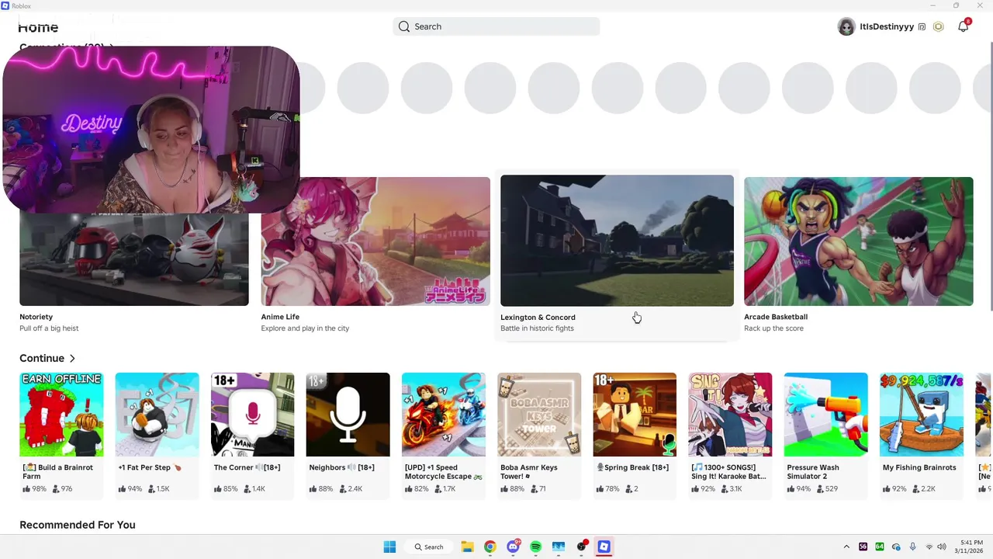
Task: Show hidden system tray icons
Action: point(846,547)
